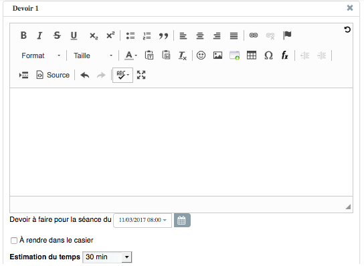
Task: Click the decrease indent icon
Action: tap(304, 55)
